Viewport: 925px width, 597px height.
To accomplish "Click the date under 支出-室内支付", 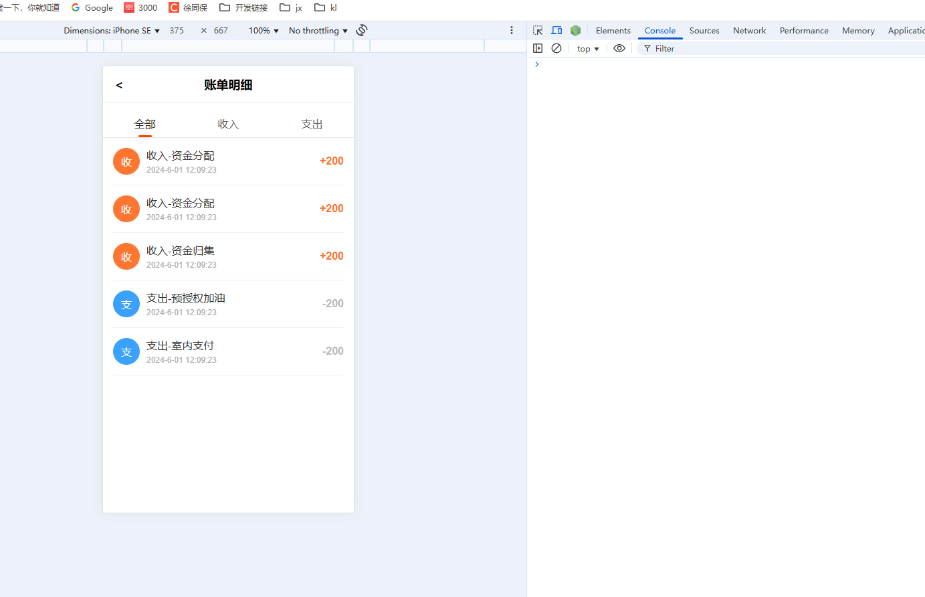I will pos(182,360).
